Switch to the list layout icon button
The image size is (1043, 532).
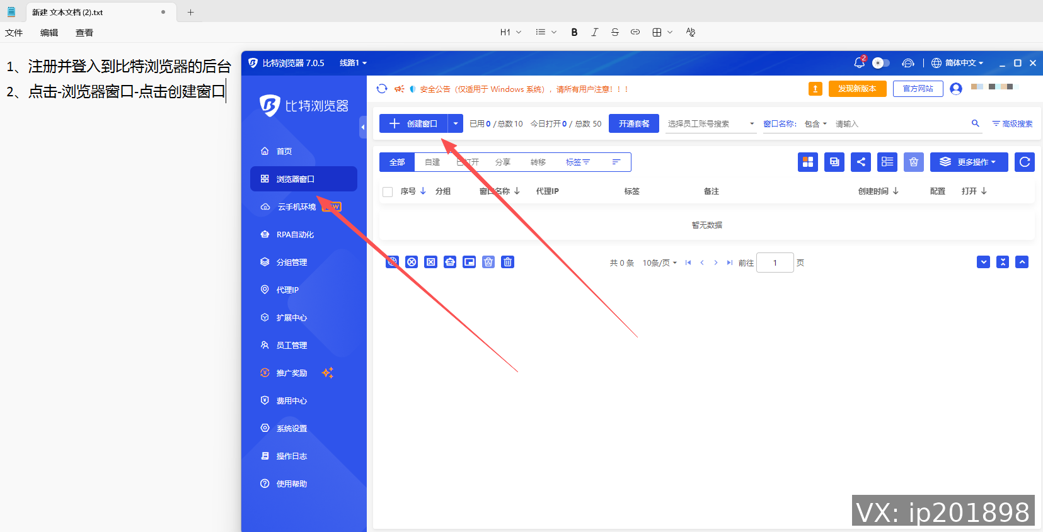(x=887, y=162)
